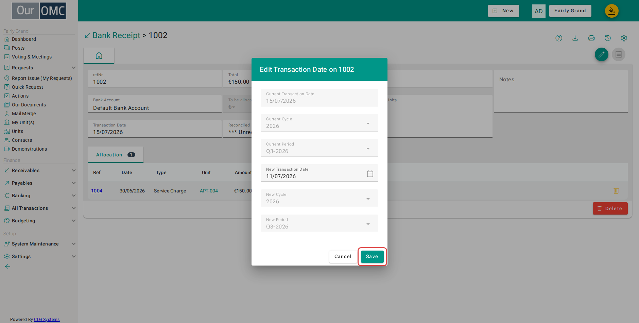
Task: Click the red Delete button
Action: (610, 208)
